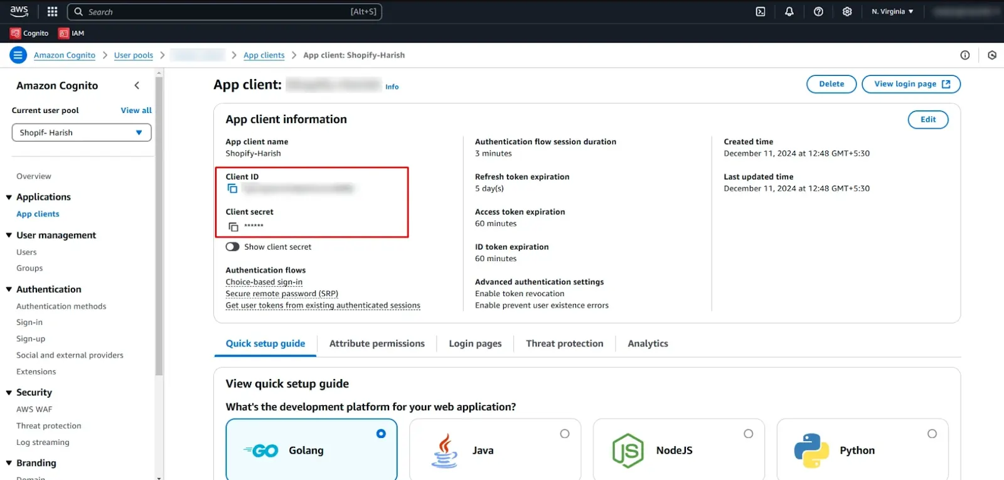The image size is (1004, 480).
Task: Click the Cognito favorite shortcut icon
Action: tap(15, 33)
